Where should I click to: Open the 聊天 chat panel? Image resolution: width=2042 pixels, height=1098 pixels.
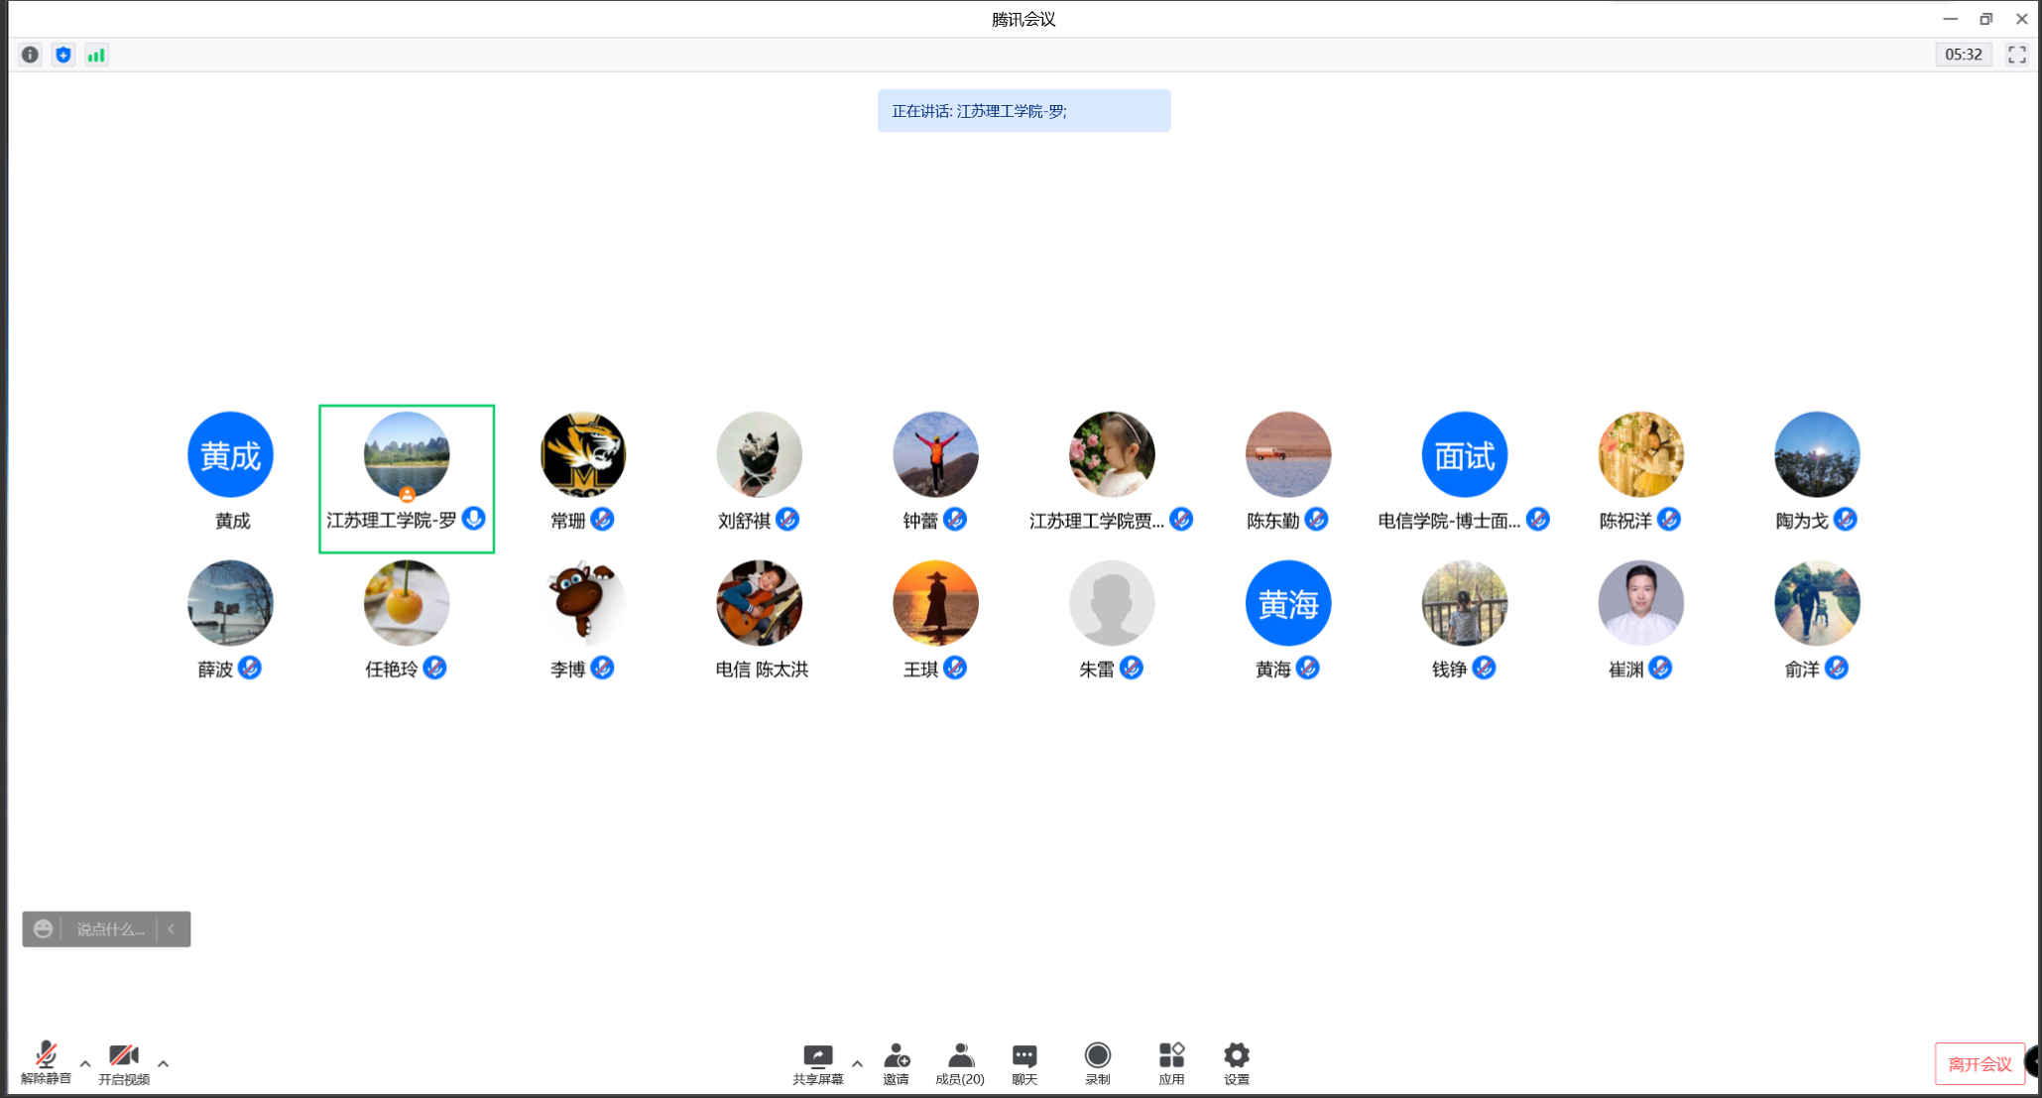[1024, 1064]
